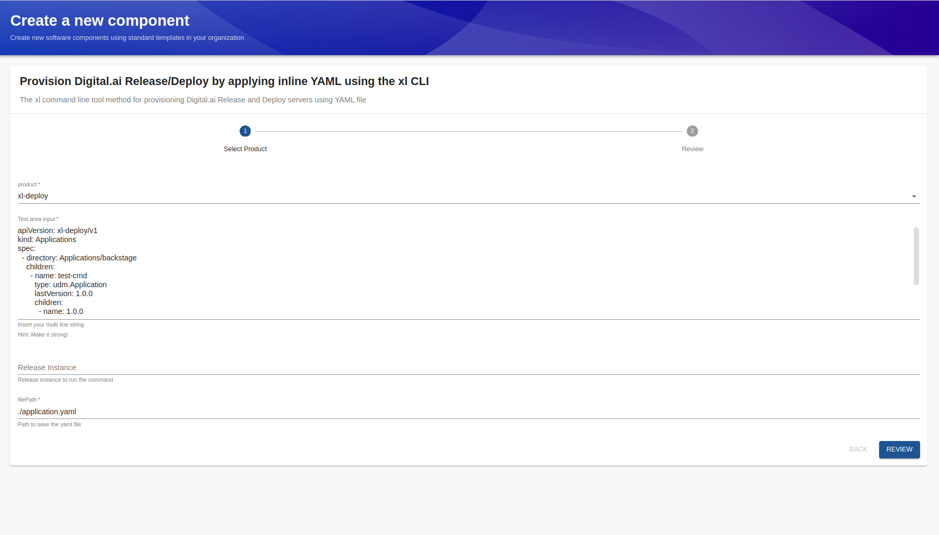939x535 pixels.
Task: Click step 1 circle Select Product
Action: (x=245, y=131)
